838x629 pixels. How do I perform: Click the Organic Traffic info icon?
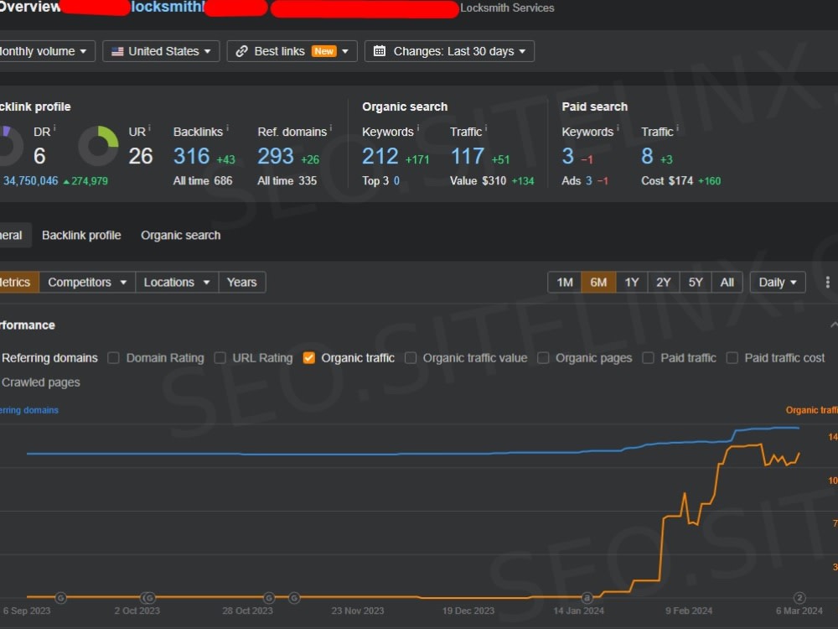(486, 127)
